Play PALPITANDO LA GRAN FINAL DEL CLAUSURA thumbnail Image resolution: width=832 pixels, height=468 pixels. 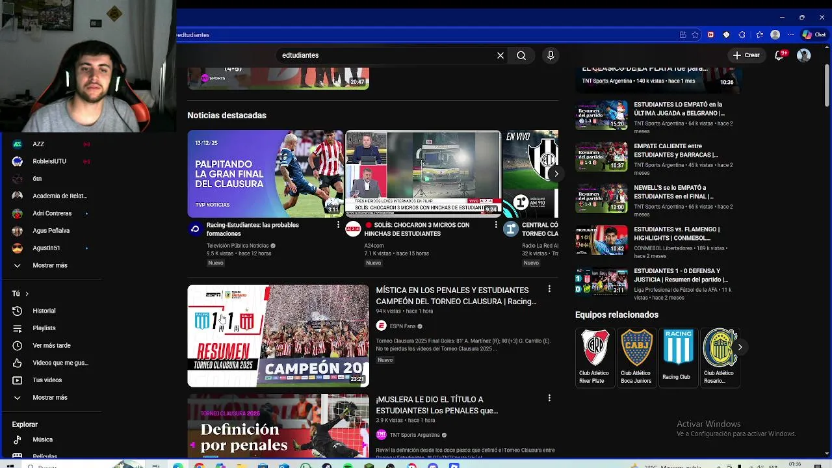coord(265,174)
